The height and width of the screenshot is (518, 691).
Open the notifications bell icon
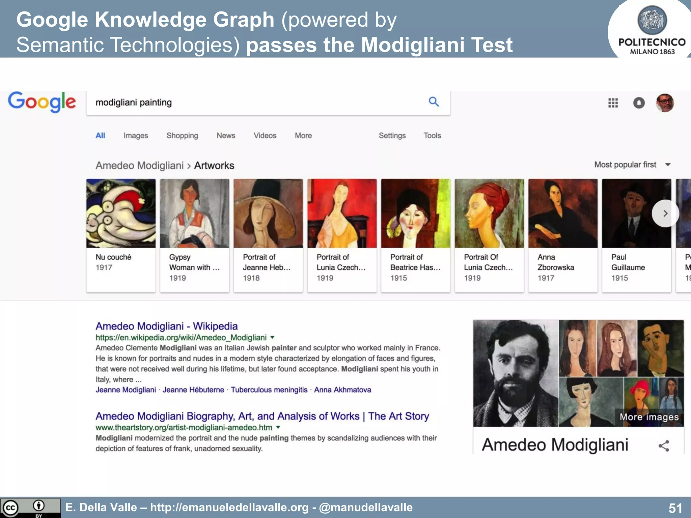(x=639, y=103)
